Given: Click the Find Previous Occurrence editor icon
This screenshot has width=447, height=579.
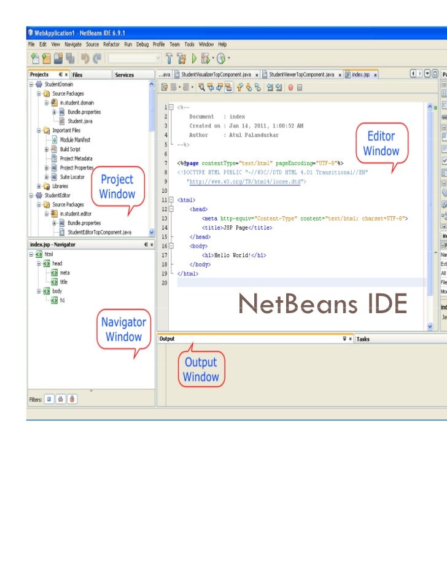Looking at the screenshot, I should pos(211,88).
